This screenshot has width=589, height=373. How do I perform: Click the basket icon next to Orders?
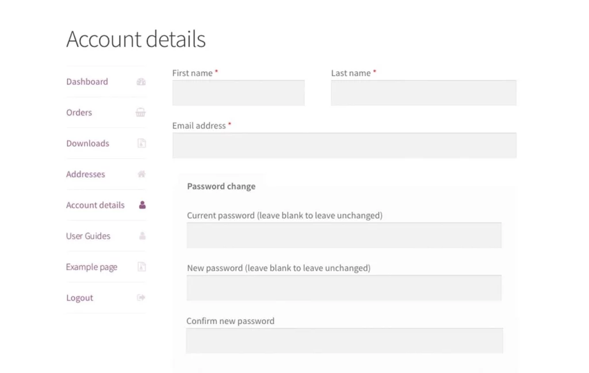click(141, 113)
